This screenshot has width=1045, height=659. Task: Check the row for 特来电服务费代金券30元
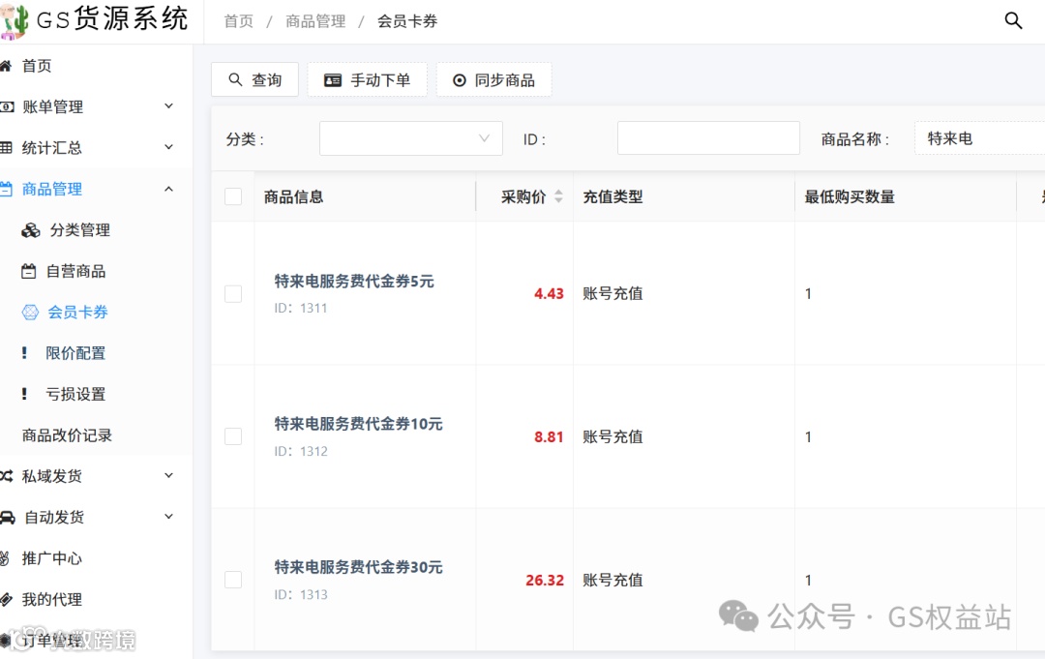coord(233,580)
